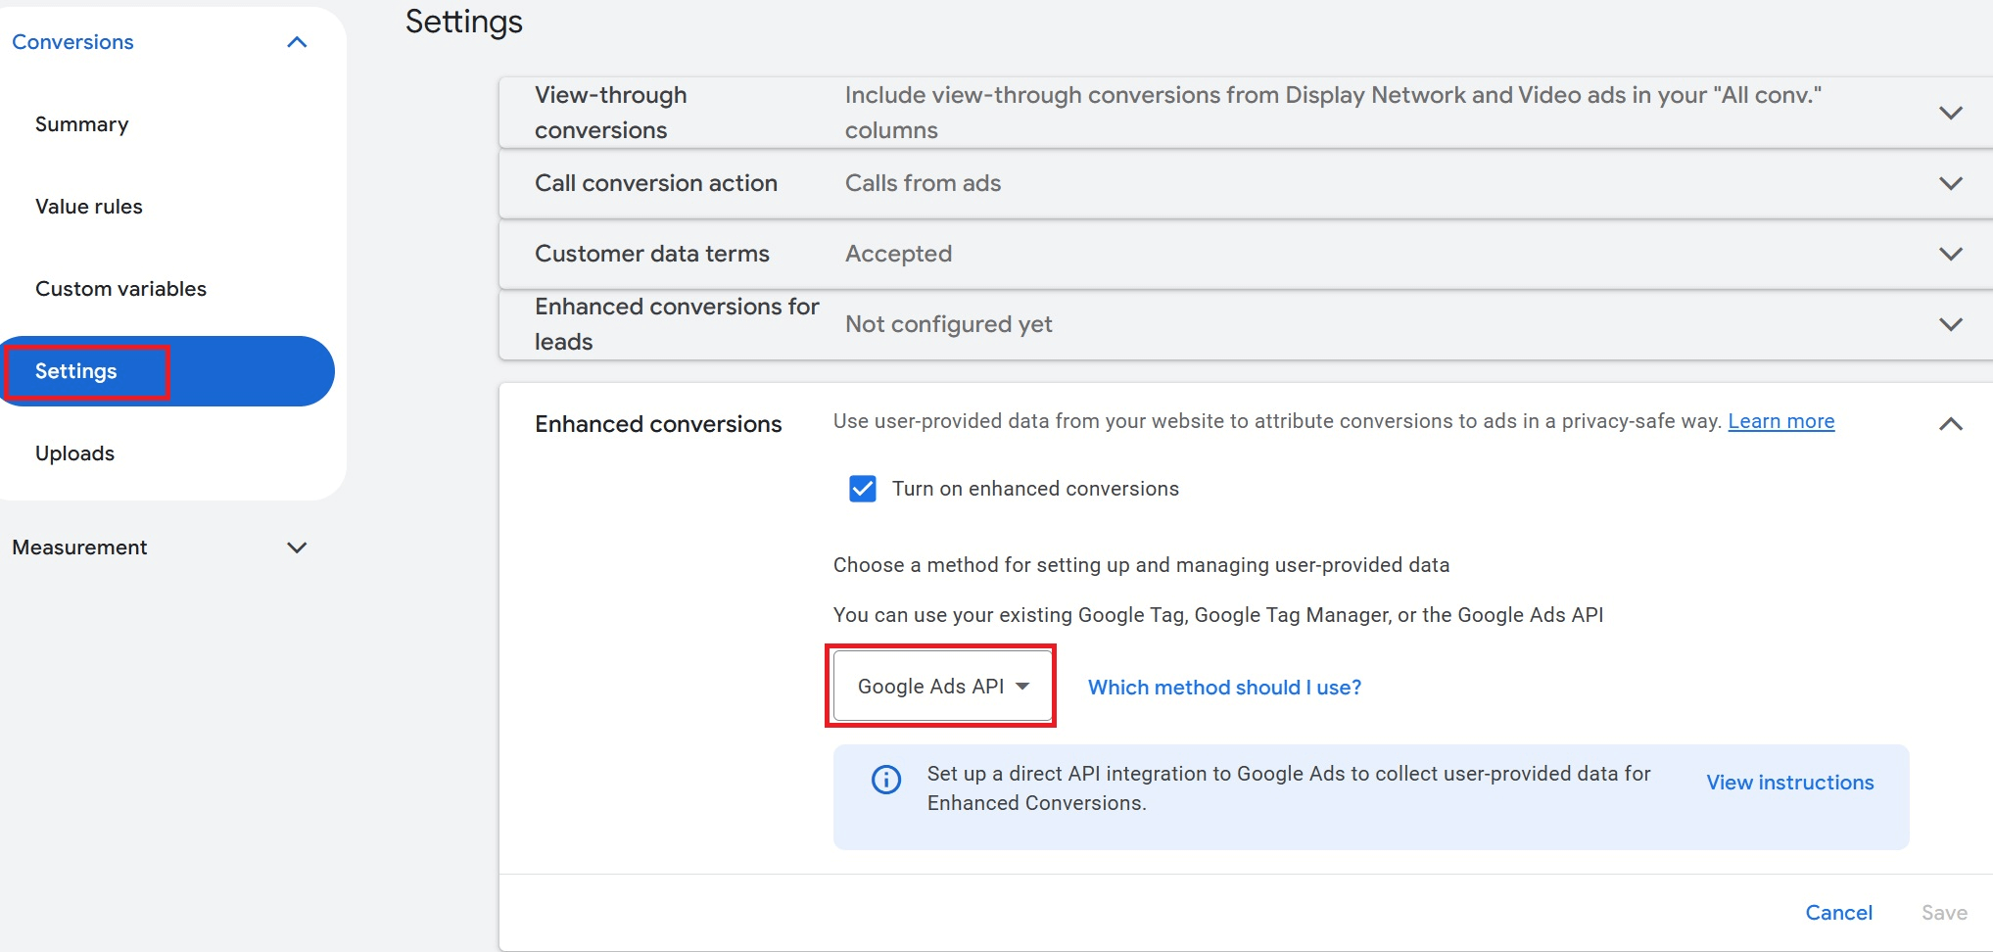Follow the Learn more link

[1780, 421]
